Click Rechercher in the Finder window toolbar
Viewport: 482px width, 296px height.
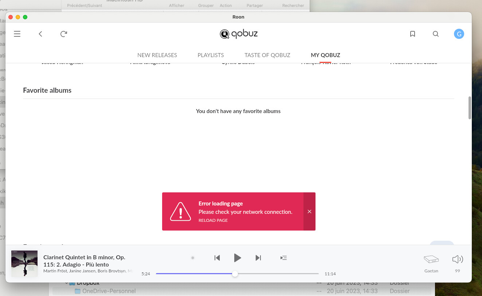(293, 5)
